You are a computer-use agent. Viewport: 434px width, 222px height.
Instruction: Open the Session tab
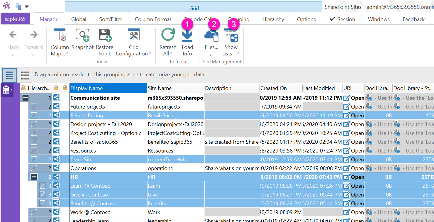click(342, 19)
